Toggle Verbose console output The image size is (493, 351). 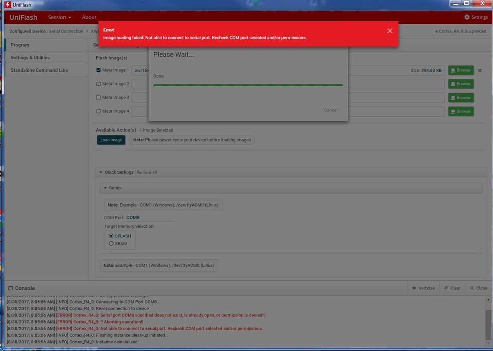pyautogui.click(x=423, y=288)
